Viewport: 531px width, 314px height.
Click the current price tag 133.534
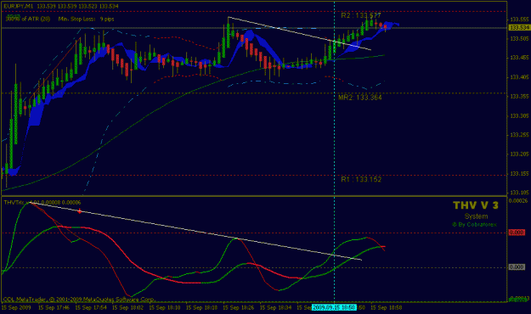coord(519,28)
